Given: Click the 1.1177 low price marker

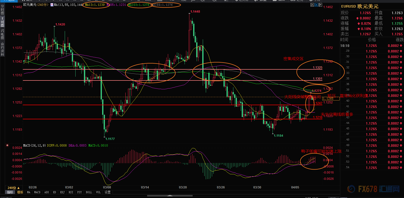Looking at the screenshot, I should (110, 139).
